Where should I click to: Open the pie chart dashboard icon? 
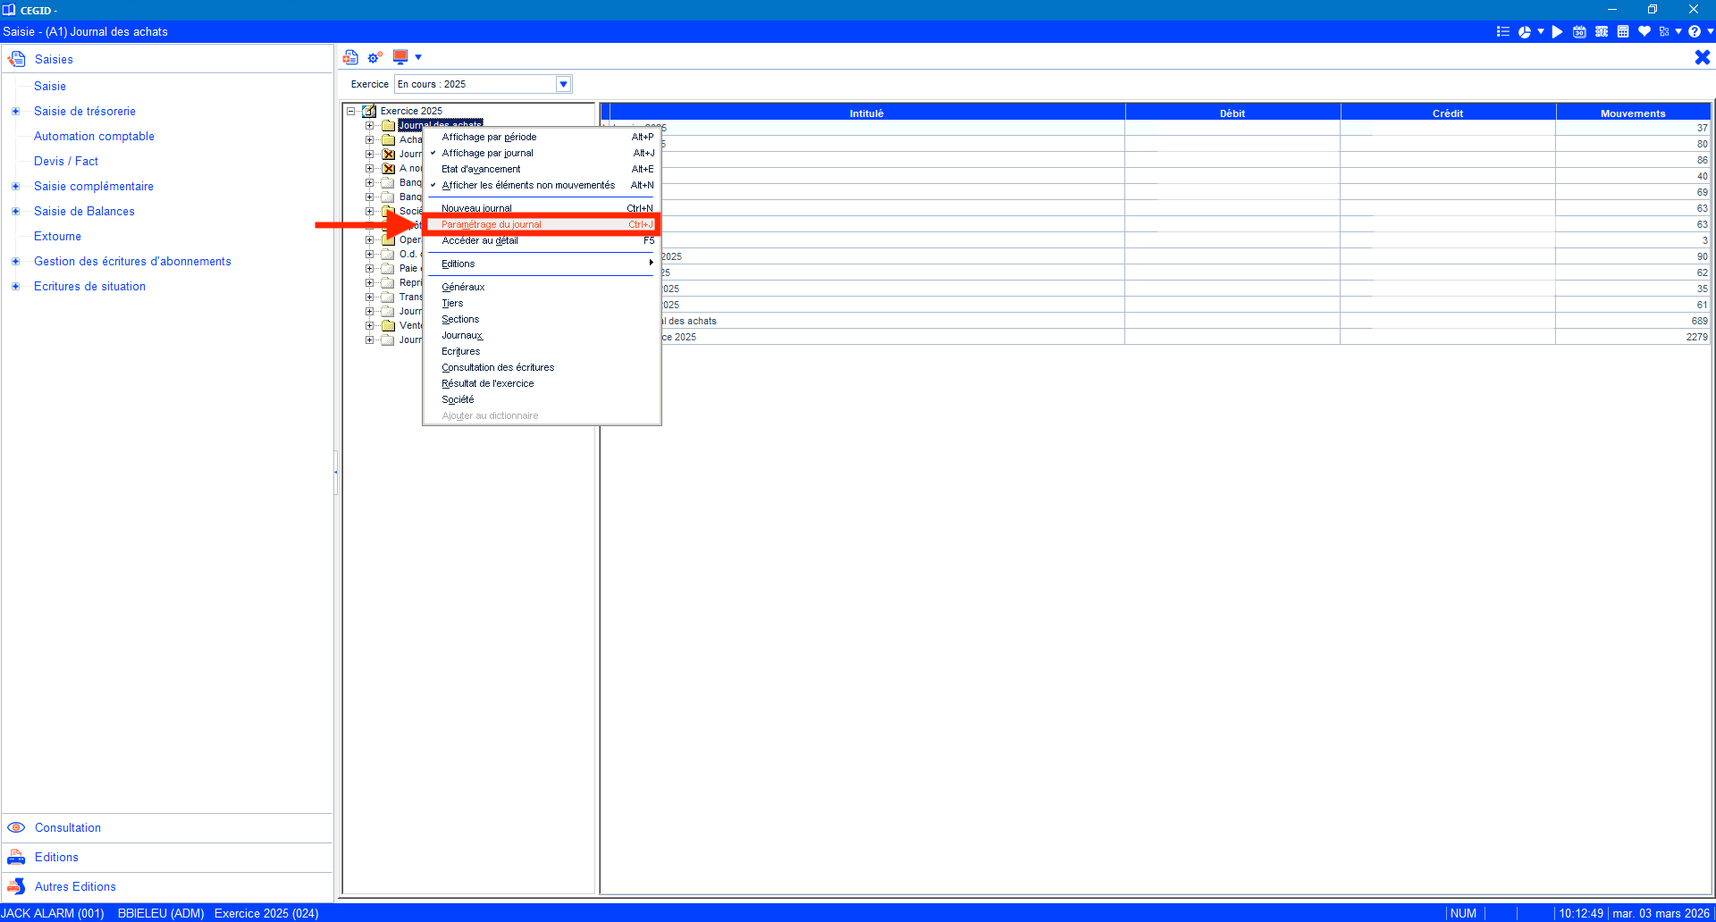[1525, 31]
